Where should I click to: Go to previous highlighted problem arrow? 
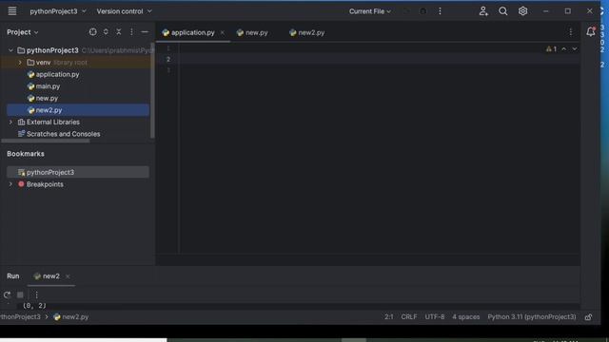564,48
